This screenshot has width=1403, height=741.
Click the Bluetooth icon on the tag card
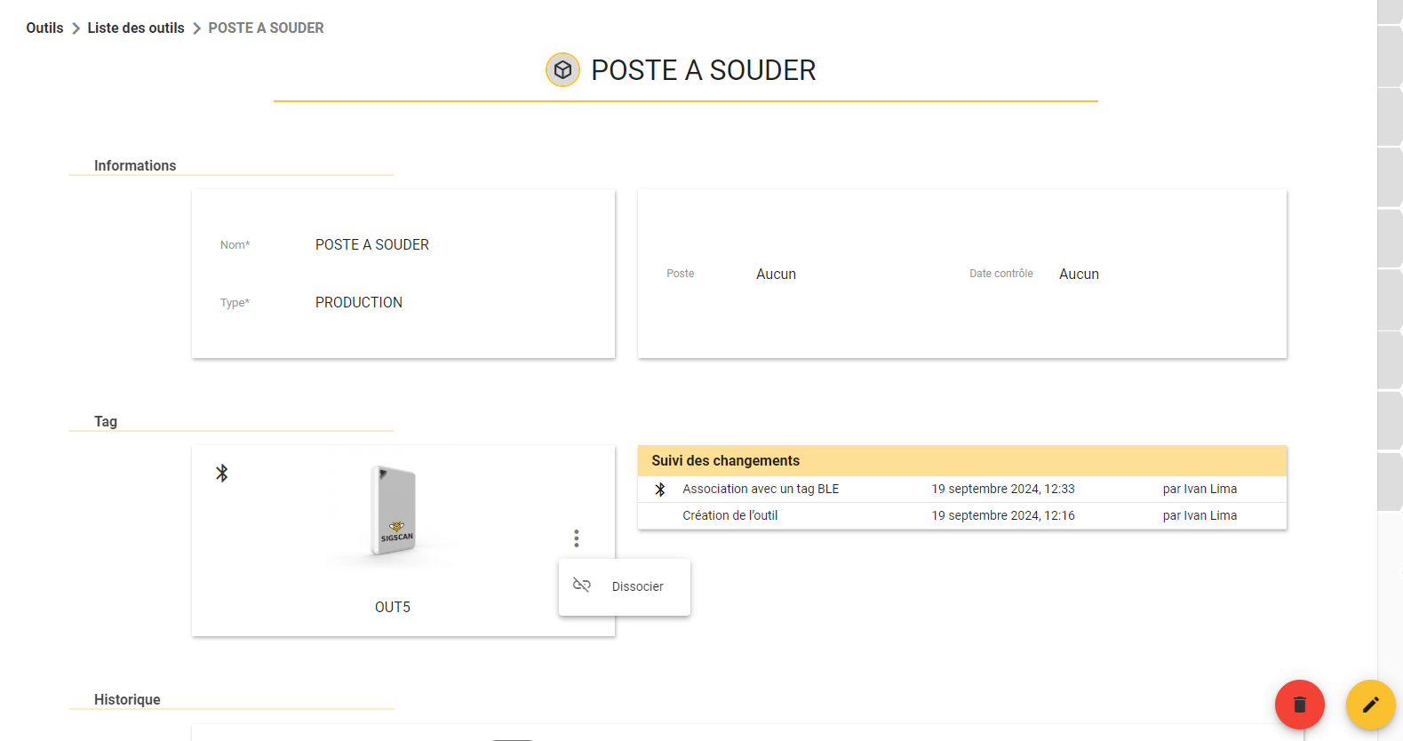pyautogui.click(x=222, y=473)
